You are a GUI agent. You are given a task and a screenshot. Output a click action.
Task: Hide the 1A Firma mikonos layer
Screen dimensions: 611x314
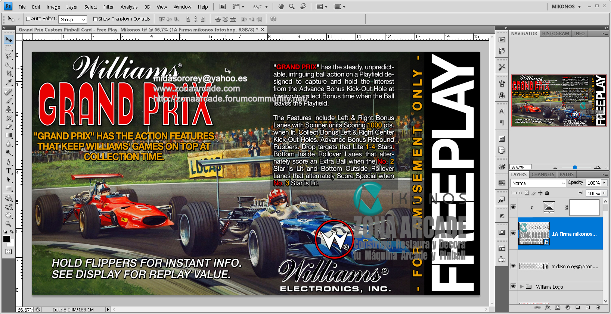[x=514, y=233]
